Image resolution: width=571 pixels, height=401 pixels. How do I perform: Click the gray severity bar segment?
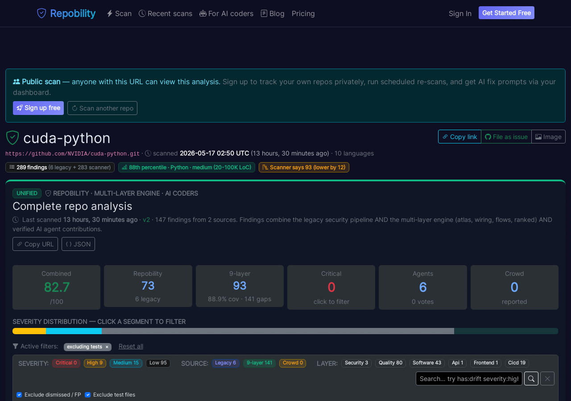pyautogui.click(x=278, y=331)
